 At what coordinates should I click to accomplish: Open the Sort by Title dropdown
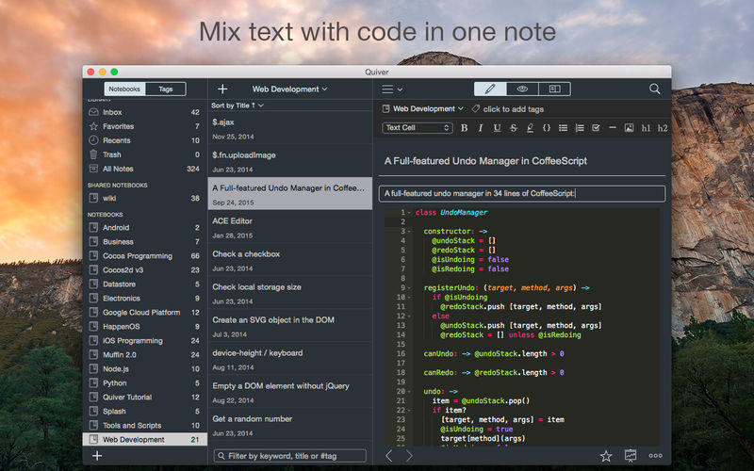(x=238, y=106)
